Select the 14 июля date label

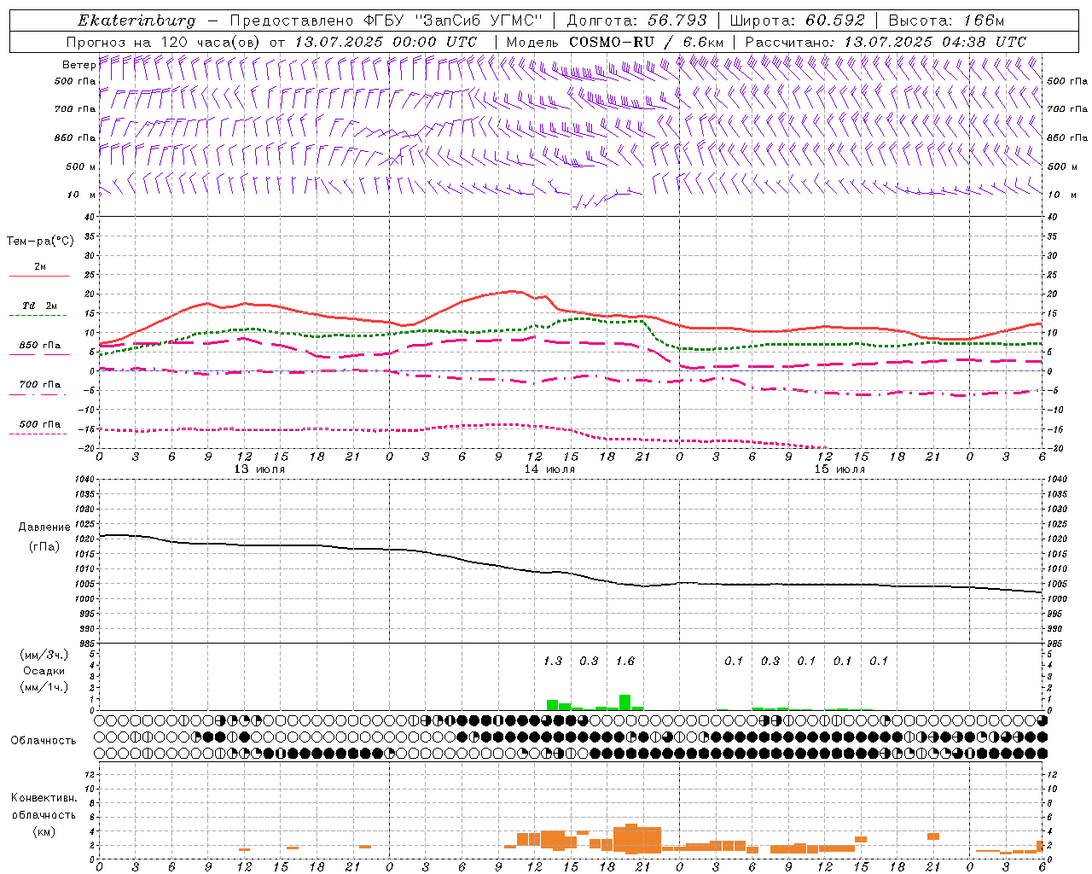tap(549, 469)
